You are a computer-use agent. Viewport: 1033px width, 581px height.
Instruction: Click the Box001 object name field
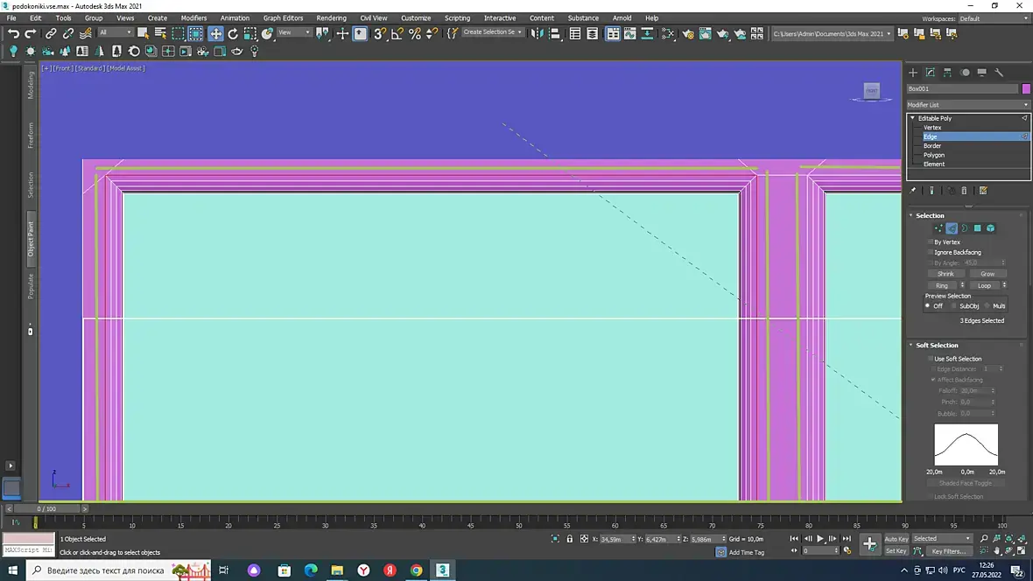coord(962,88)
